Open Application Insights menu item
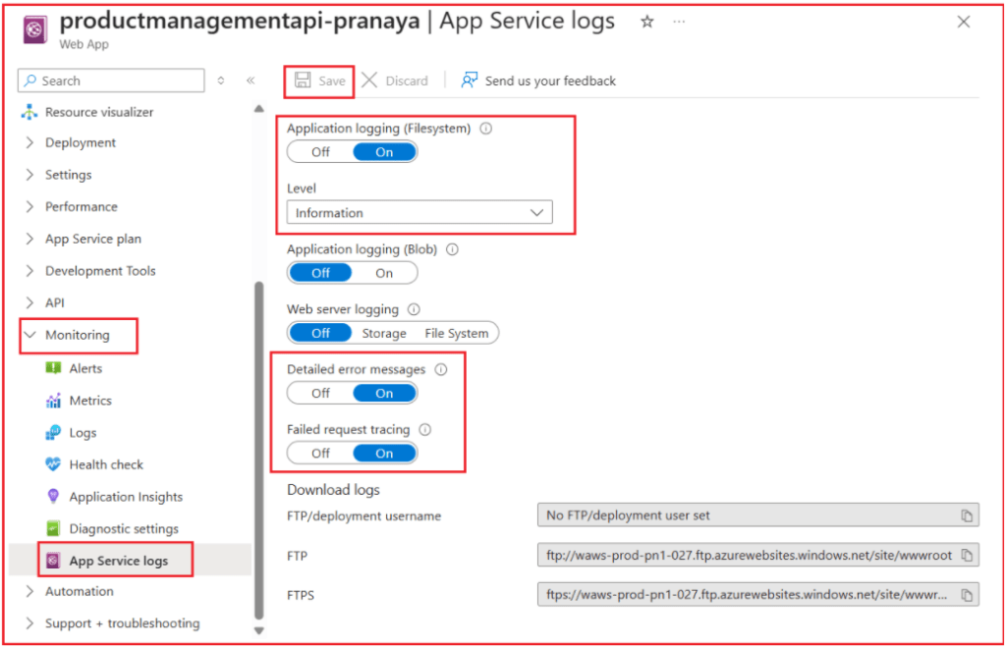The width and height of the screenshot is (1006, 648). click(x=126, y=497)
